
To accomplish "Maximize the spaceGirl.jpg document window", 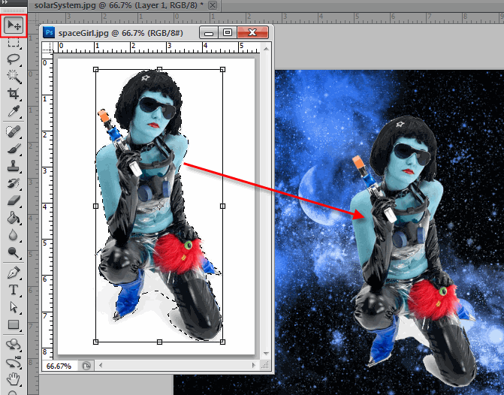I will tap(228, 32).
